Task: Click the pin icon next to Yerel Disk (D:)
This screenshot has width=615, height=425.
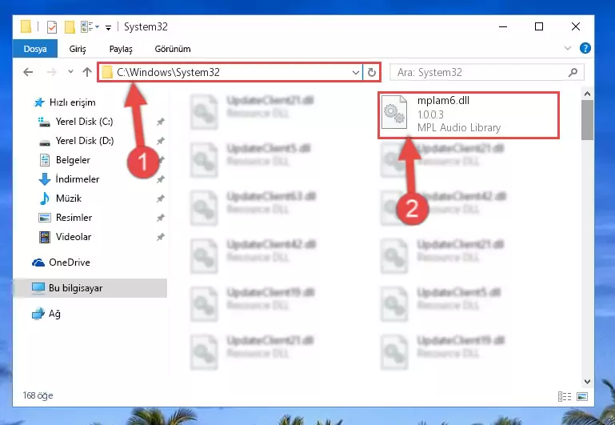Action: (x=160, y=141)
